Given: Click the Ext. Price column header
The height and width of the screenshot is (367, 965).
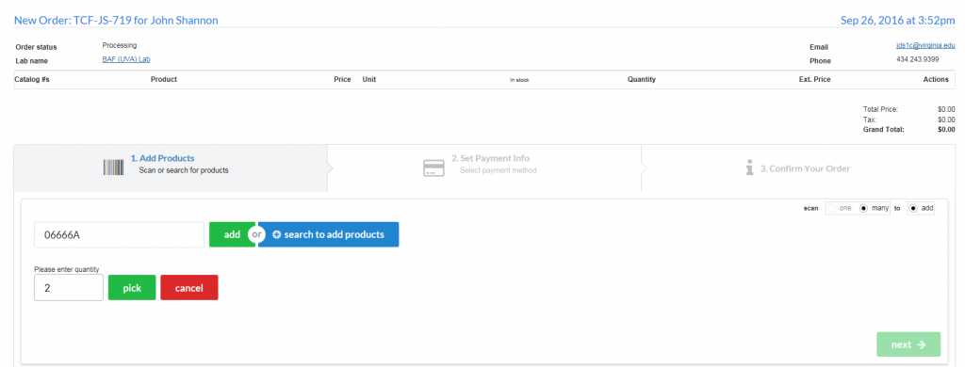Looking at the screenshot, I should click(x=815, y=80).
